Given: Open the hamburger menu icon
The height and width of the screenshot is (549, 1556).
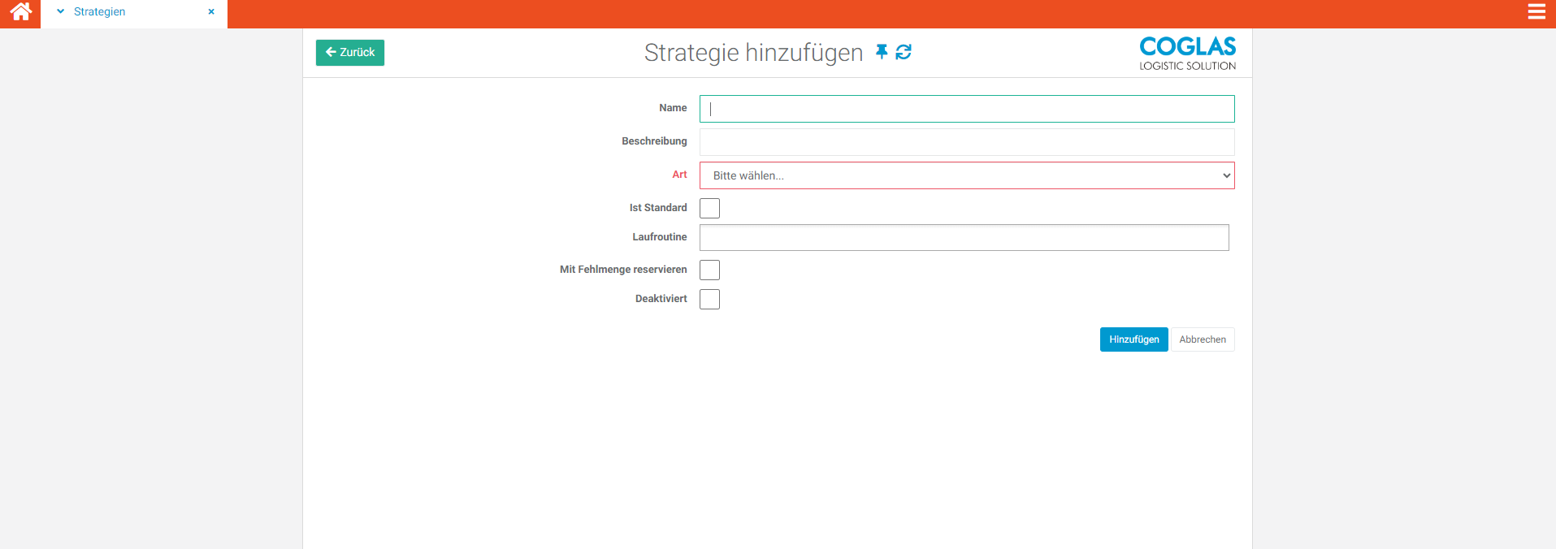Looking at the screenshot, I should pyautogui.click(x=1536, y=12).
